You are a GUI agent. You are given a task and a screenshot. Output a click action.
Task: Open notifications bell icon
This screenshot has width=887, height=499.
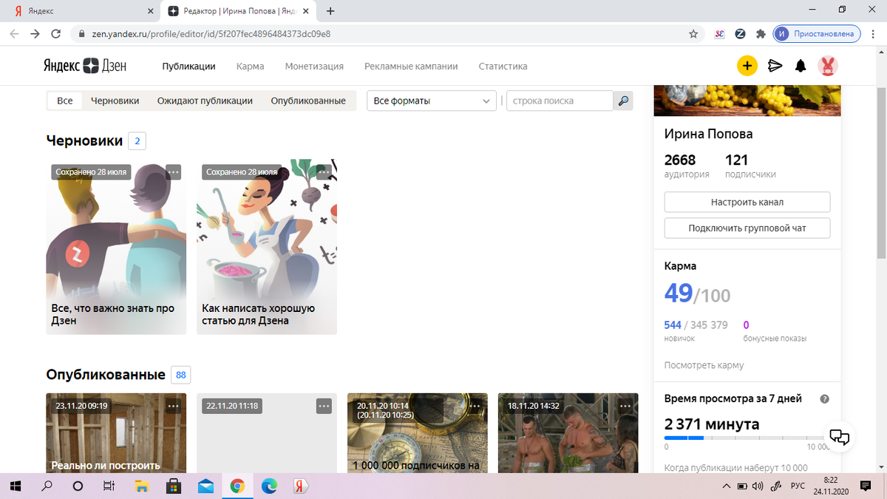801,66
